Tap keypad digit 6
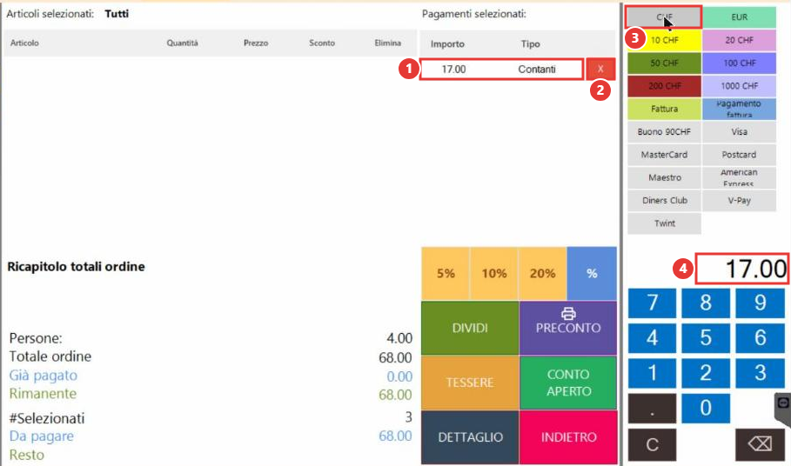The image size is (791, 466). click(x=760, y=338)
